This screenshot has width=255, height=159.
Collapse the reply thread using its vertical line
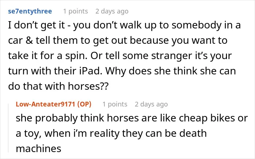tap(8, 128)
